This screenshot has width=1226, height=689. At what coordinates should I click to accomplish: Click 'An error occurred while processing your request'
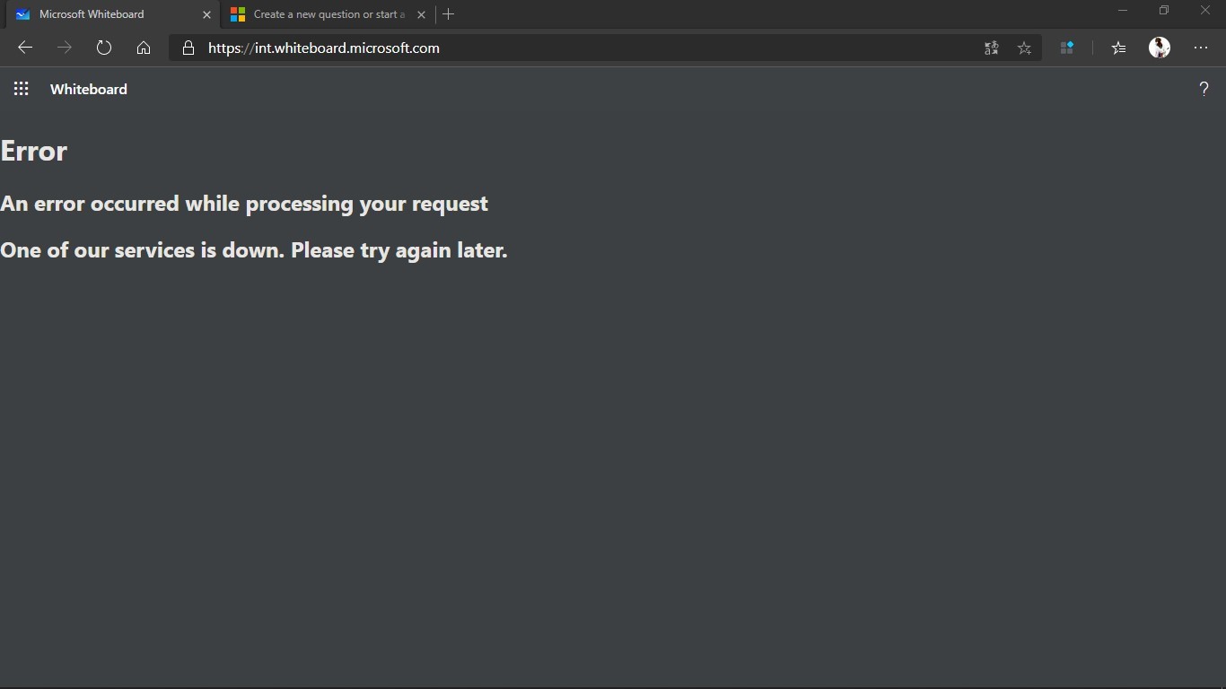click(x=244, y=204)
